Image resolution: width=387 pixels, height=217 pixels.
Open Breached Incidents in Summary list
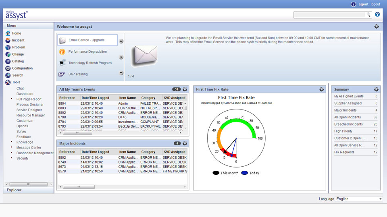click(x=348, y=124)
